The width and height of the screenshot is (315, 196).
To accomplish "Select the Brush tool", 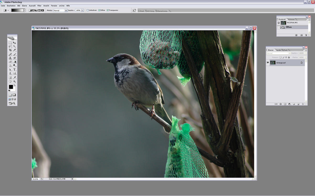I will click(x=14, y=54).
